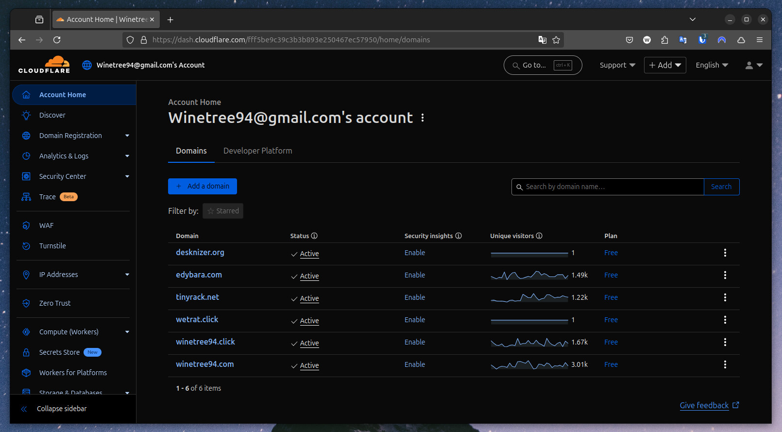Open account options three-dot menu beside title

(x=423, y=118)
